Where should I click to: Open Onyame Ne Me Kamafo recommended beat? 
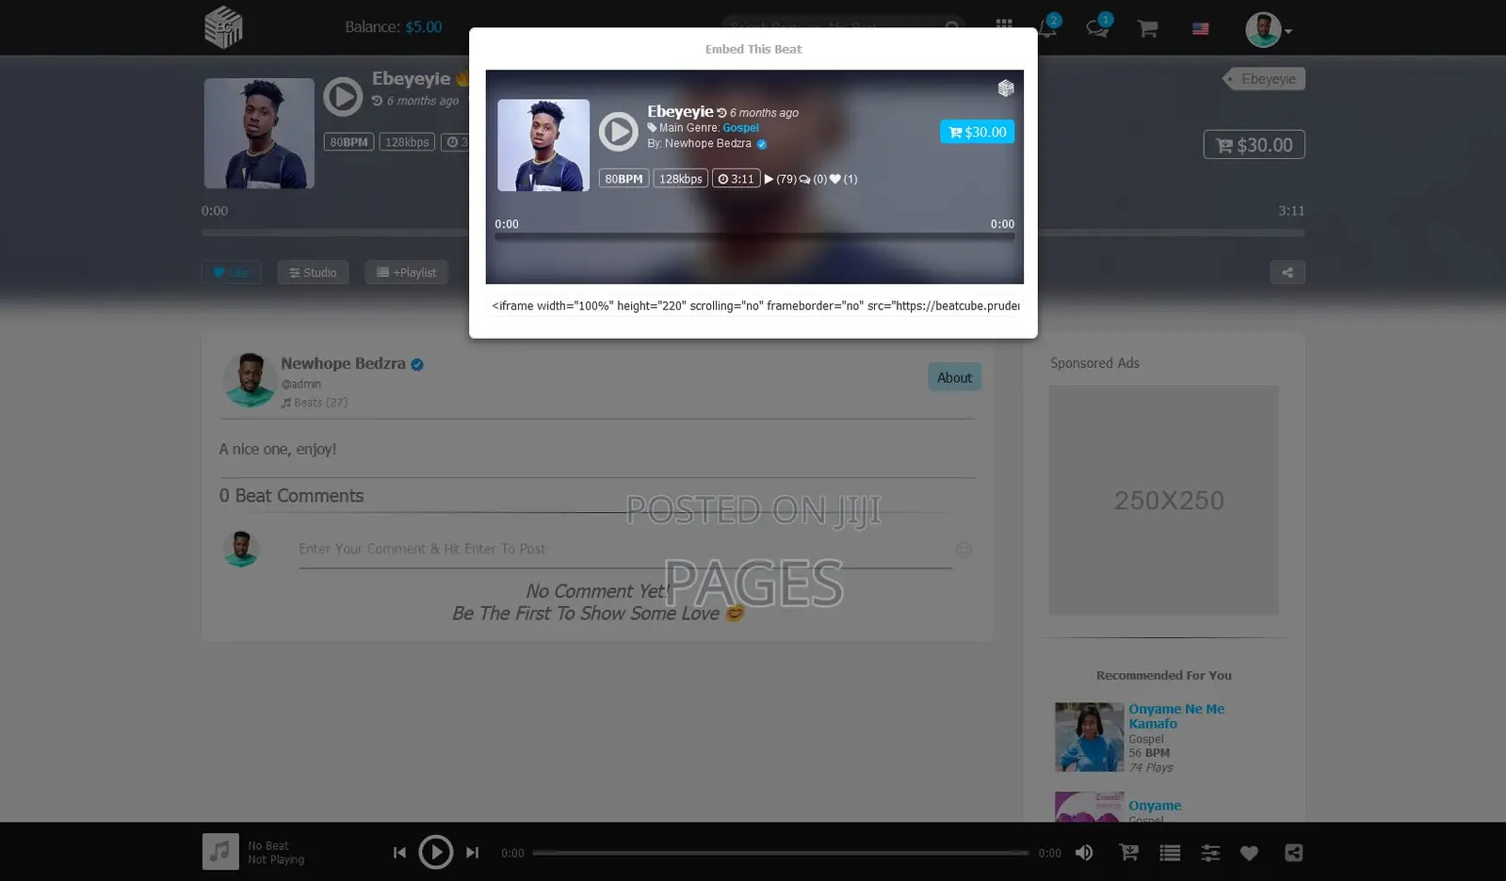coord(1176,716)
